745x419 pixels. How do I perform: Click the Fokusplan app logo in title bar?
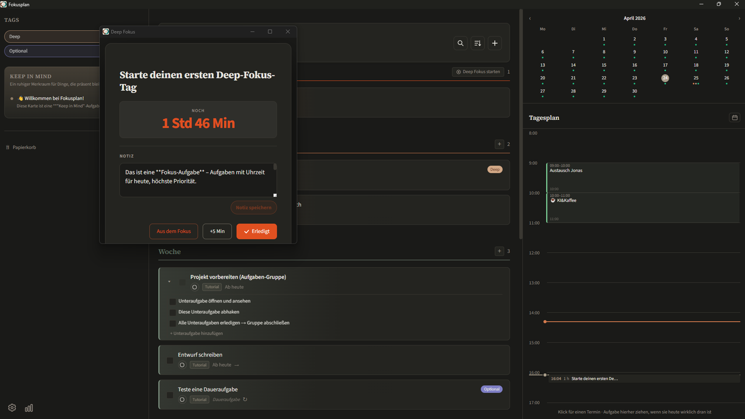[3, 4]
